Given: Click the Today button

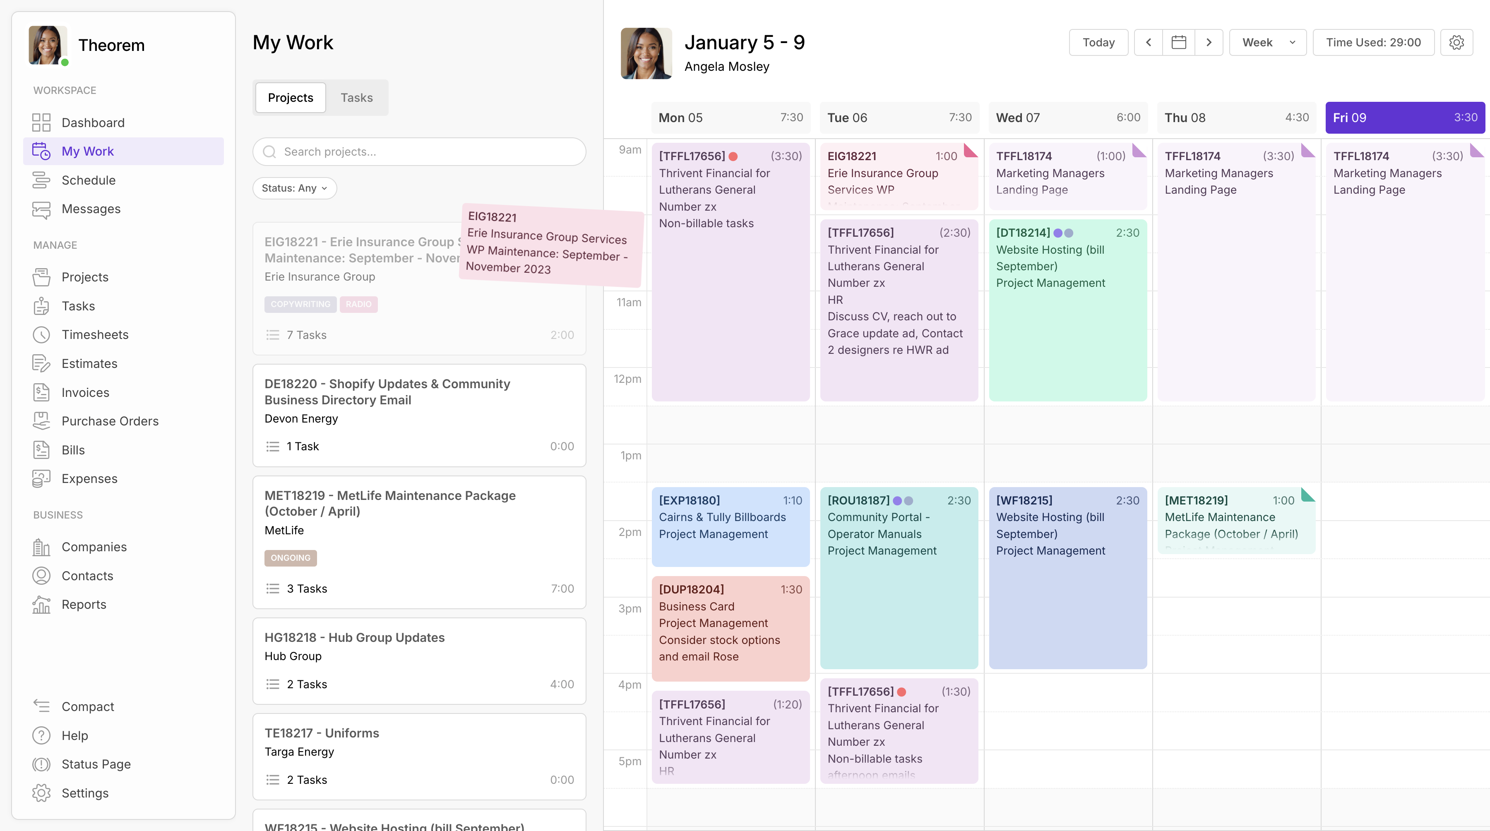Looking at the screenshot, I should 1098,42.
